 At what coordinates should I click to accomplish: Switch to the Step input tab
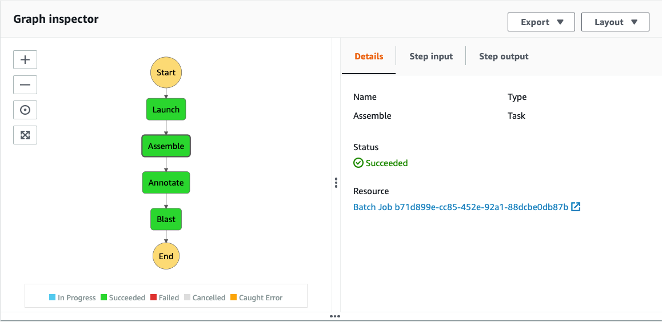tap(431, 57)
